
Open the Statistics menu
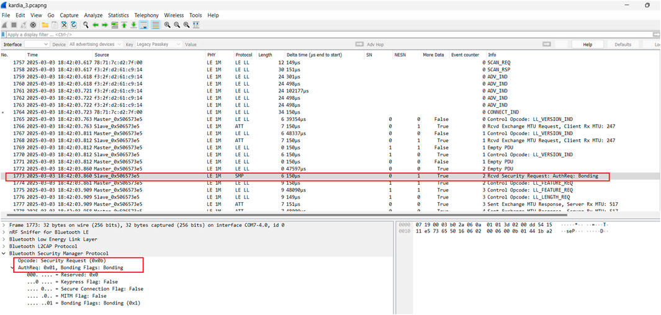click(x=118, y=15)
